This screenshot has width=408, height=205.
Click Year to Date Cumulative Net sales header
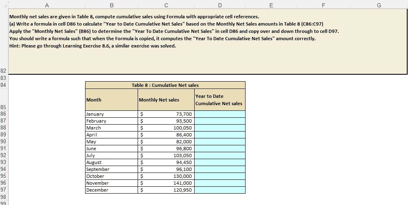click(x=220, y=99)
